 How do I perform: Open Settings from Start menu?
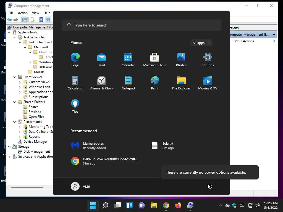point(208,60)
